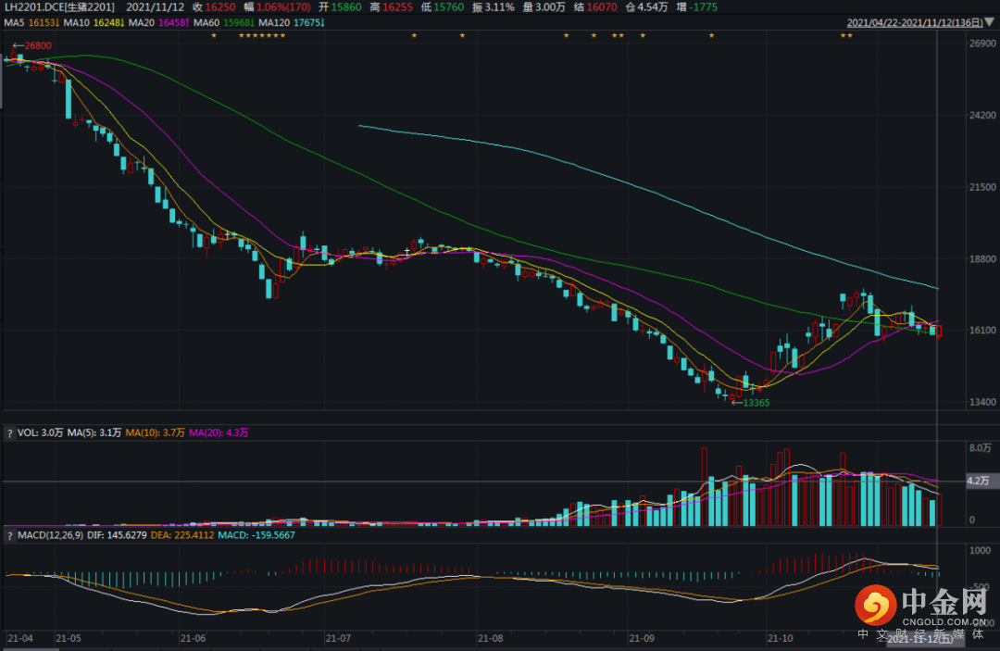
Task: Click the MACD indicator name label
Action: pyautogui.click(x=45, y=535)
